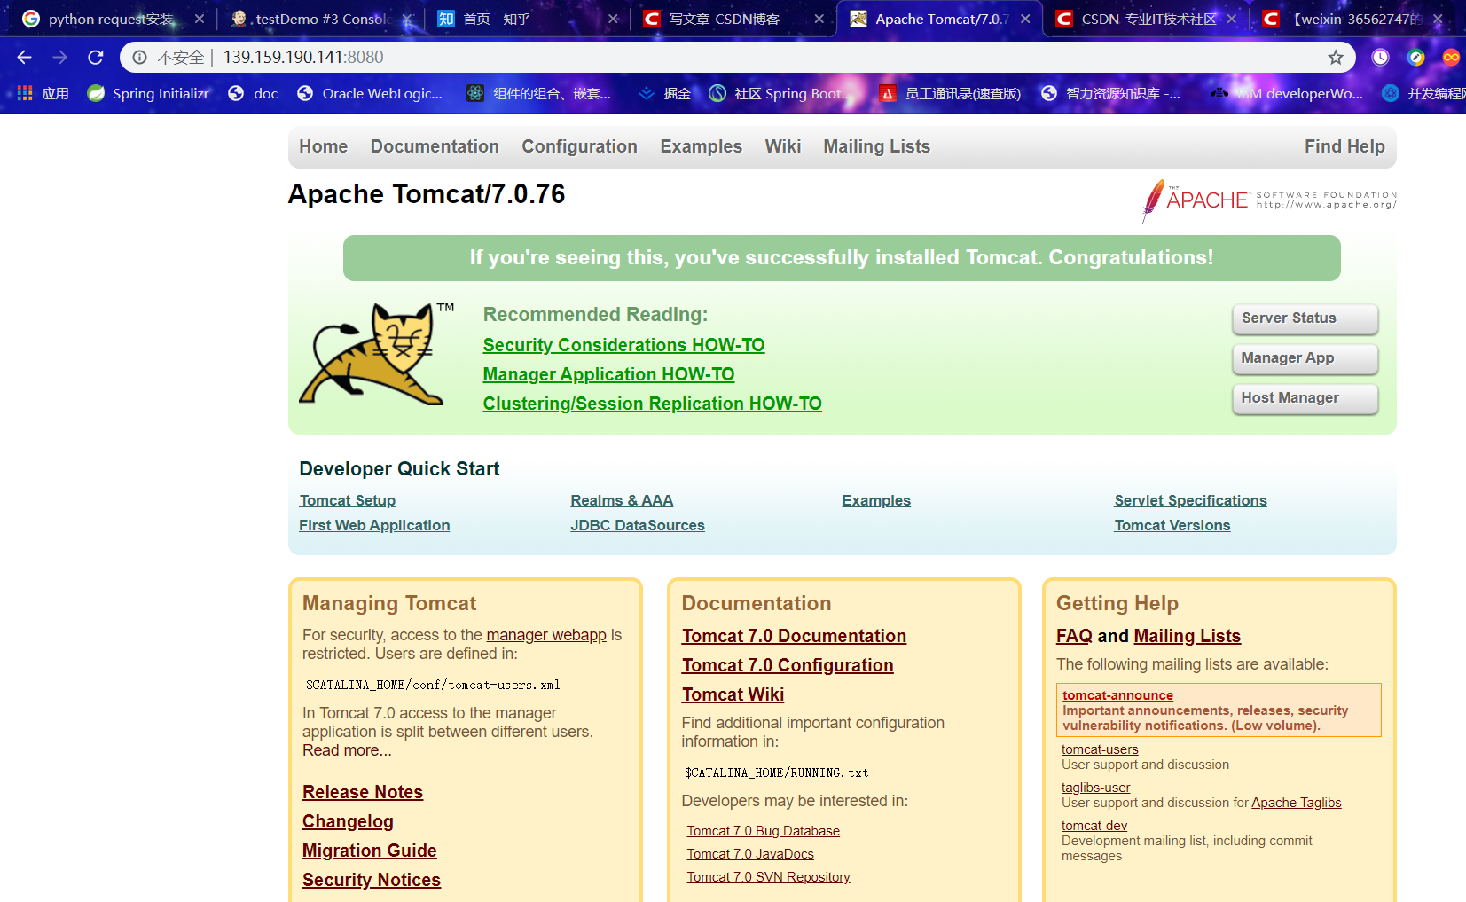Image resolution: width=1466 pixels, height=902 pixels.
Task: Reload the page with the refresh icon
Action: click(96, 57)
